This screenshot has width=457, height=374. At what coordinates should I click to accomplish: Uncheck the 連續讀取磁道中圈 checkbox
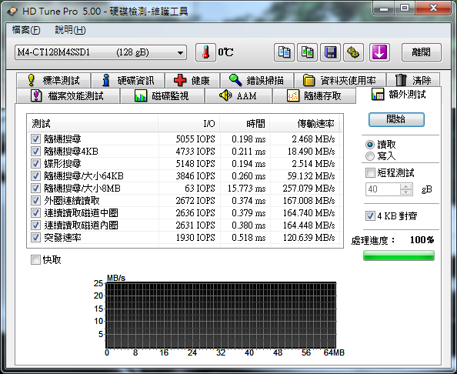[35, 213]
